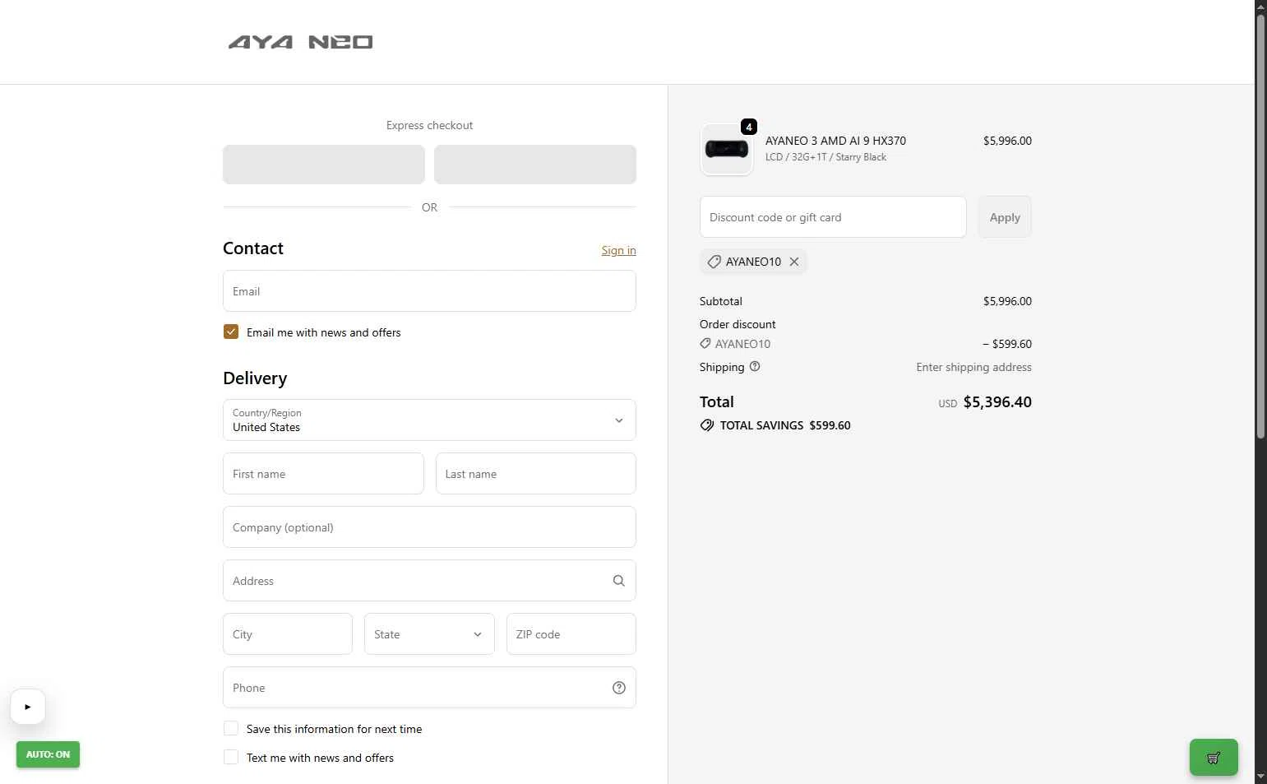Click the first express checkout button
Image resolution: width=1267 pixels, height=784 pixels.
tap(324, 165)
